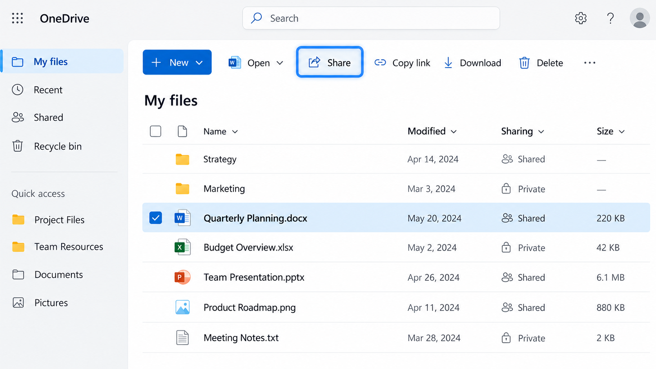Click the shared people icon for Strategy
656x369 pixels.
point(507,159)
